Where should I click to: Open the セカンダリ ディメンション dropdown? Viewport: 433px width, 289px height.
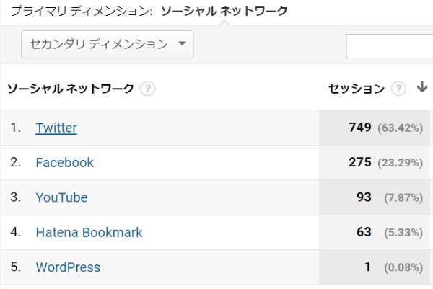click(108, 45)
